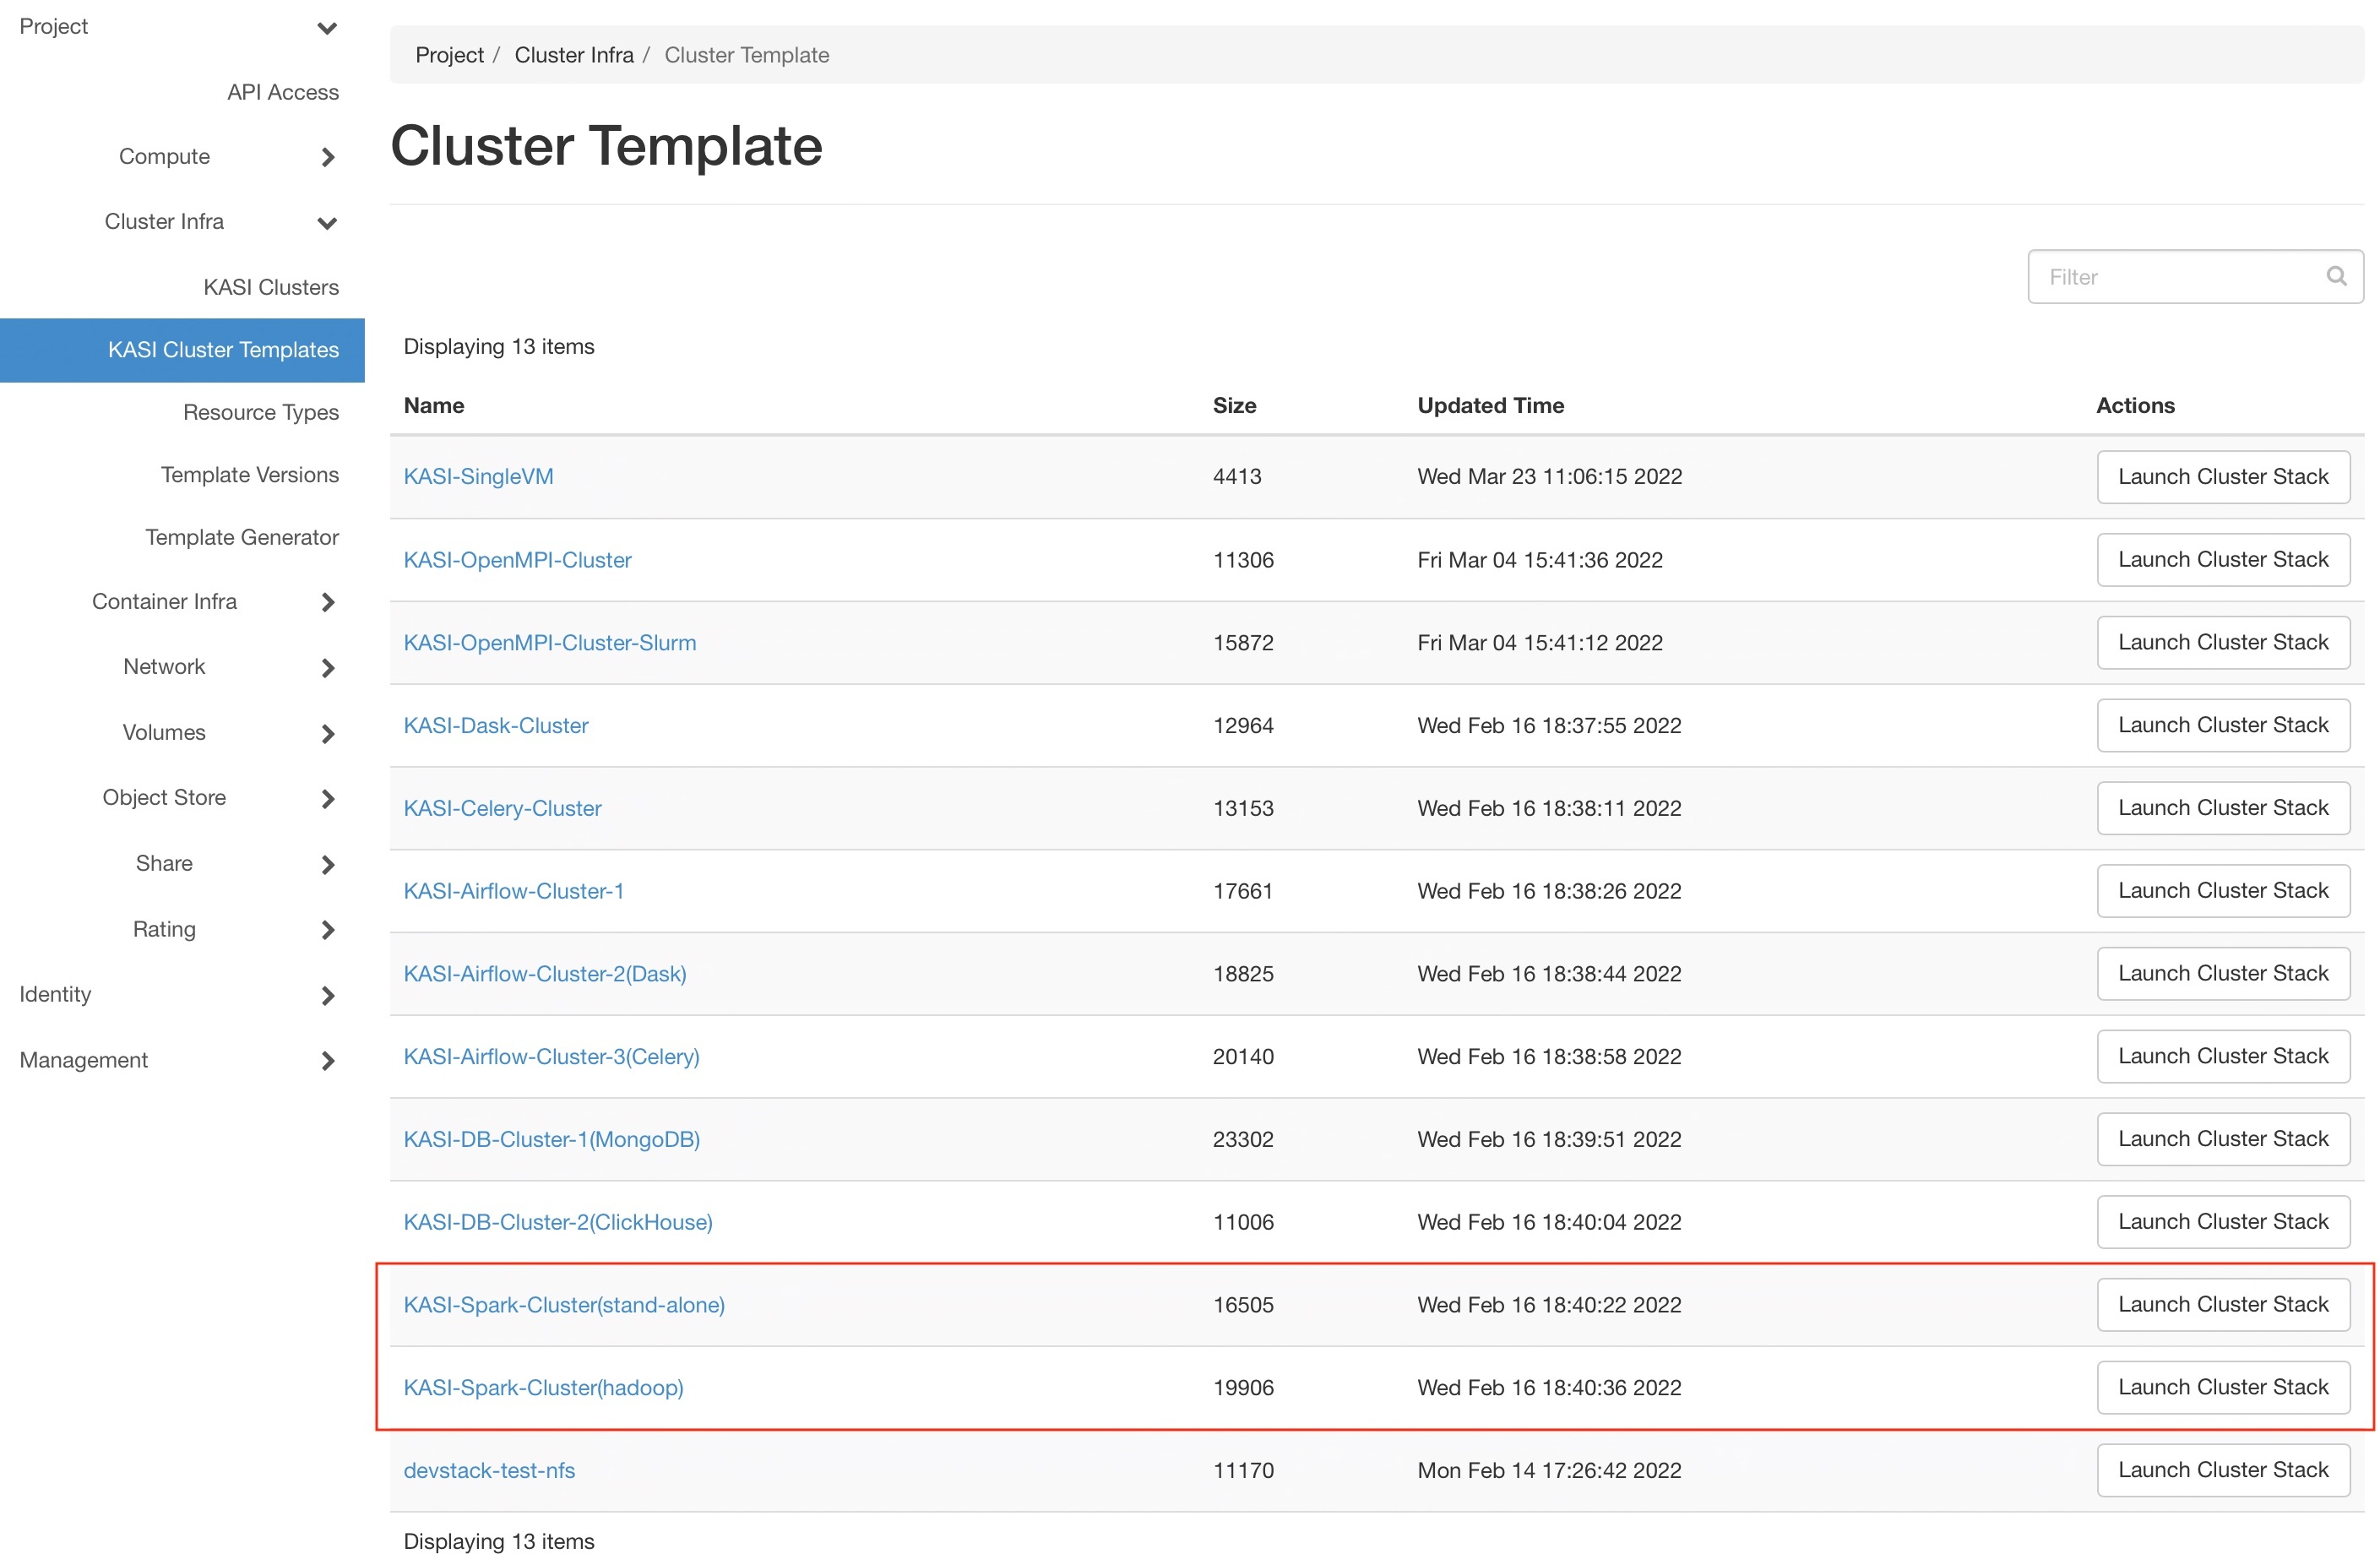Viewport: 2380px width, 1554px height.
Task: Open the devstack-test-nfs template link
Action: tap(489, 1472)
